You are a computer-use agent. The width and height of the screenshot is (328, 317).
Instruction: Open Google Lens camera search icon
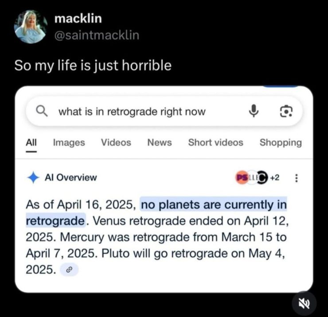(x=286, y=111)
